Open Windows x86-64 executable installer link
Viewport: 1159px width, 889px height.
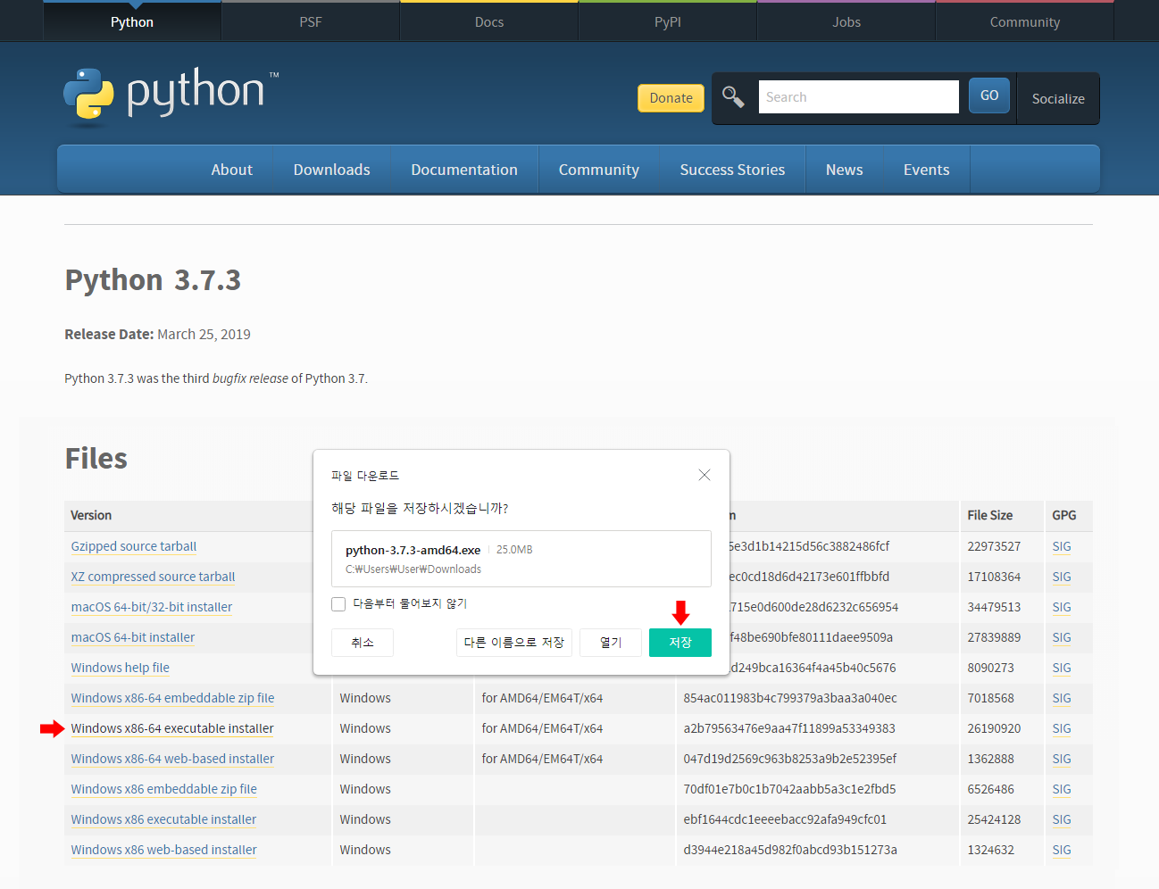pyautogui.click(x=172, y=728)
